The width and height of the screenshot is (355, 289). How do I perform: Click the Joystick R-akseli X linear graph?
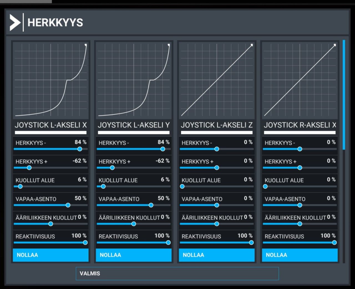tap(300, 80)
